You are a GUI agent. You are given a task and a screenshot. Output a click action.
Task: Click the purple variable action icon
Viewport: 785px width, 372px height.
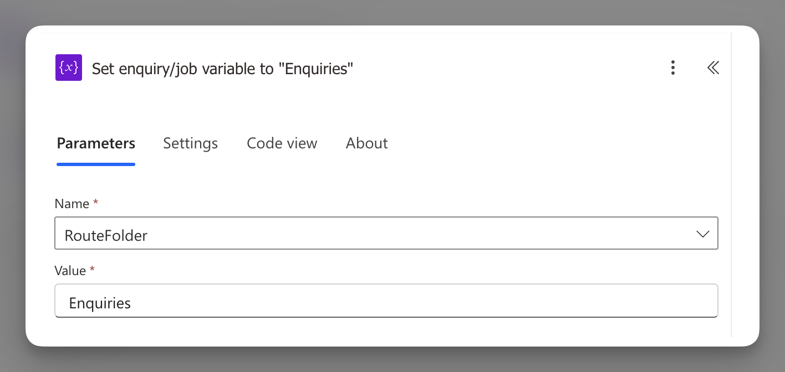click(x=69, y=68)
